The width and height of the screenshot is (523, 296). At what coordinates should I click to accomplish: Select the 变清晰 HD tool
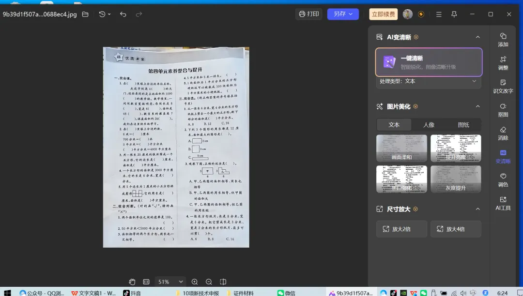503,157
